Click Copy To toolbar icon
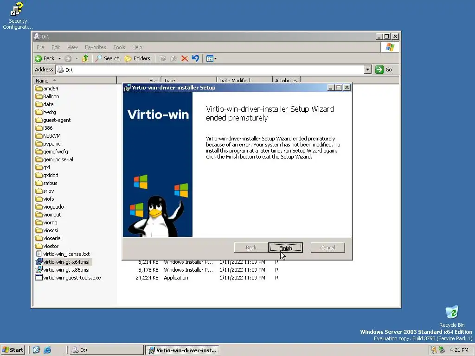Image resolution: width=475 pixels, height=356 pixels. point(173,58)
